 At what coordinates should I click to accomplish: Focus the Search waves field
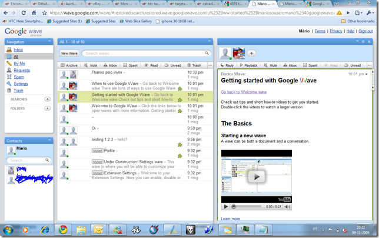[x=146, y=53]
